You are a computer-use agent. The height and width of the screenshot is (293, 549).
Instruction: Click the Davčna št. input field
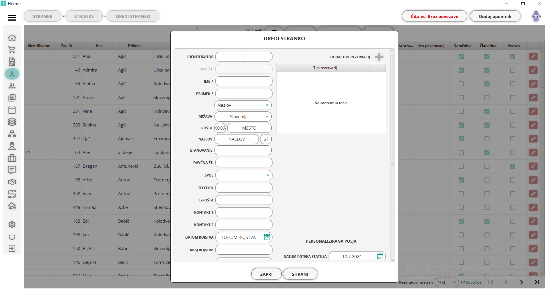click(x=244, y=163)
